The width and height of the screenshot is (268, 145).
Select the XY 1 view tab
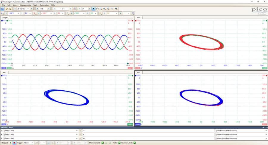(138, 18)
